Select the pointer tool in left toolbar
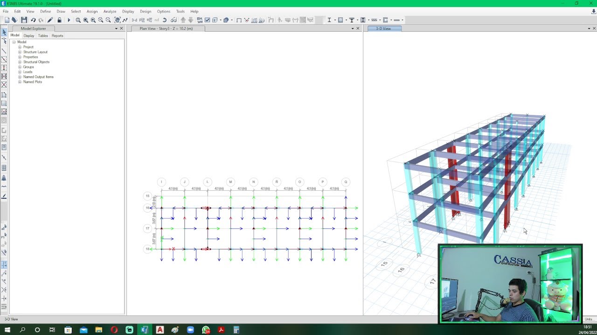This screenshot has width=597, height=335. (x=4, y=33)
